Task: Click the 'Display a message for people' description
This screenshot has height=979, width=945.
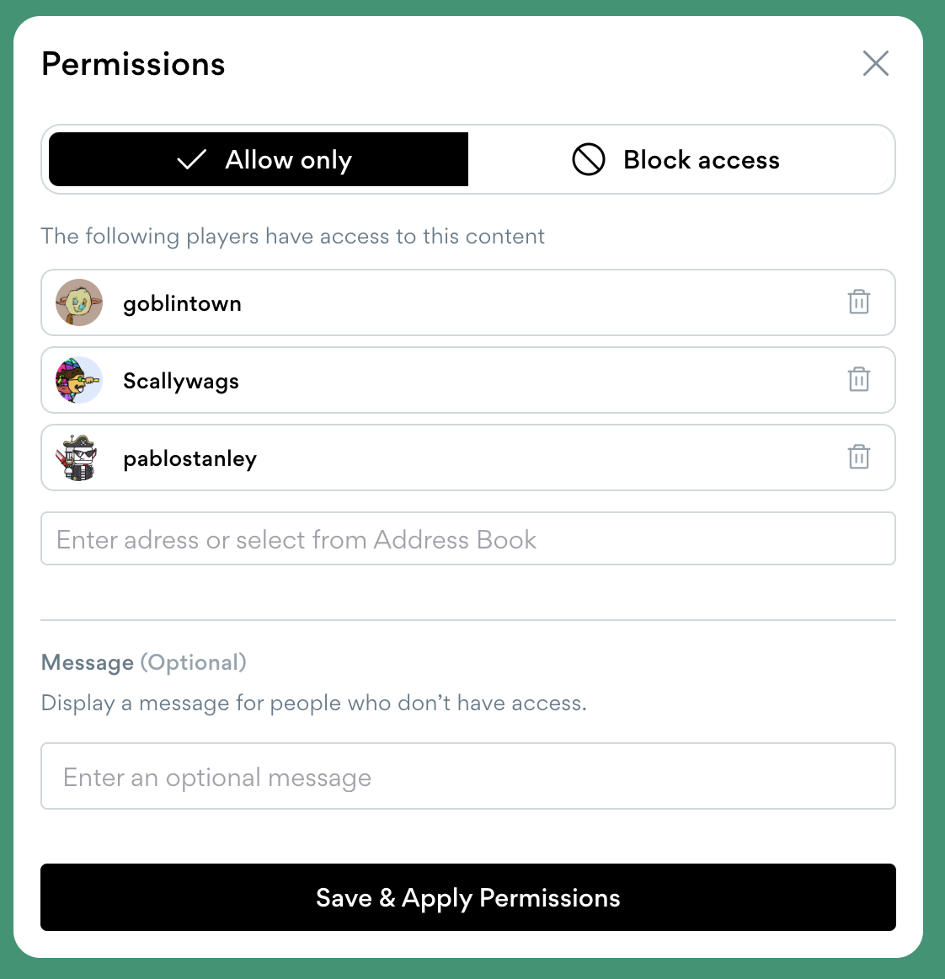Action: coord(313,703)
